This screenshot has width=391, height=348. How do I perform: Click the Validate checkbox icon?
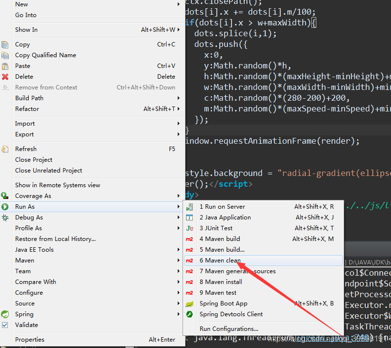point(5,325)
